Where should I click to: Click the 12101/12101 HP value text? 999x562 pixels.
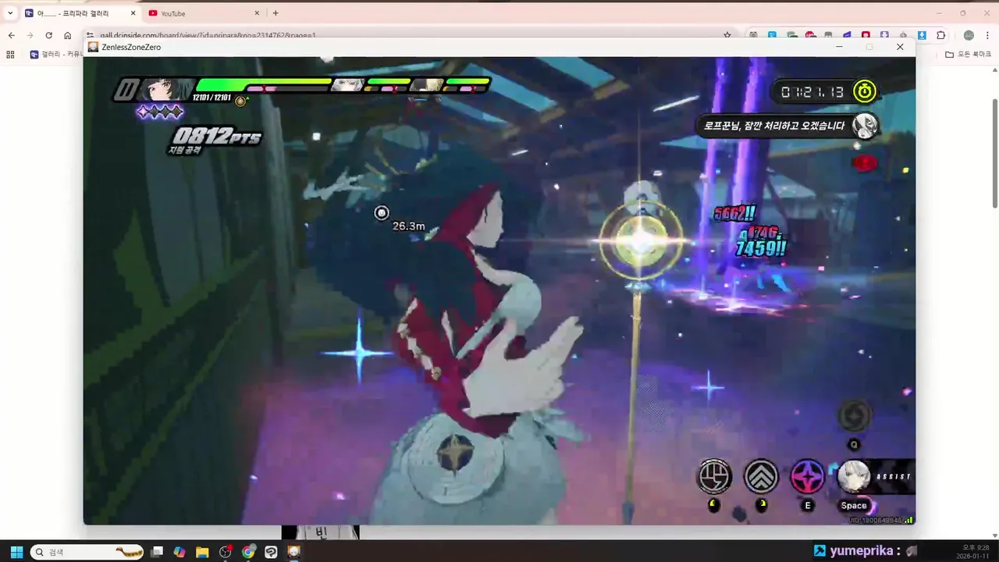pyautogui.click(x=212, y=98)
